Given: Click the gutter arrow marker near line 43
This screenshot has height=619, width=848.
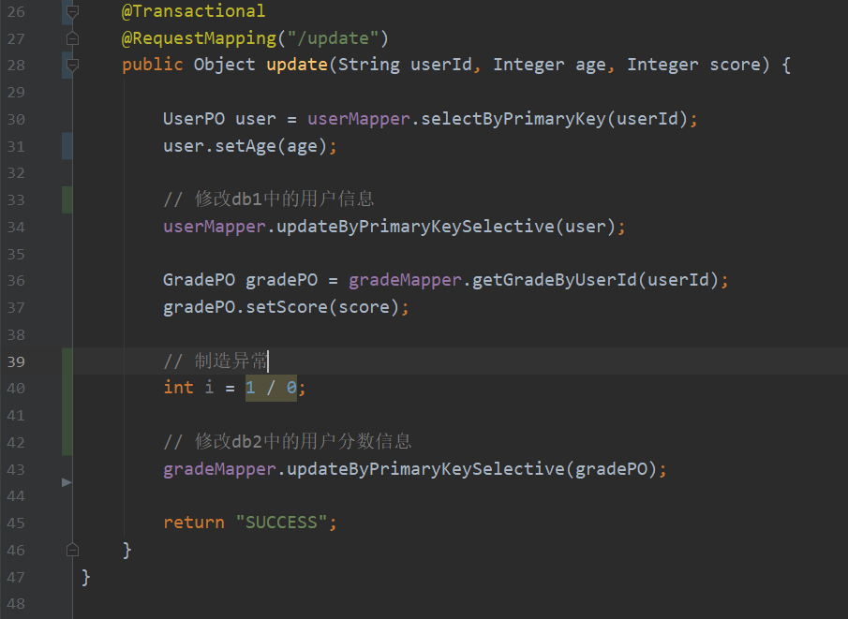Looking at the screenshot, I should click(67, 482).
